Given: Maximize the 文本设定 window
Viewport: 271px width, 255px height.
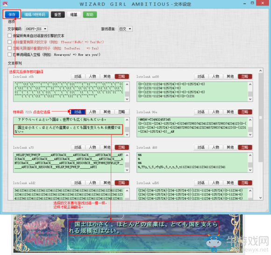Looking at the screenshot, I should [252, 3].
